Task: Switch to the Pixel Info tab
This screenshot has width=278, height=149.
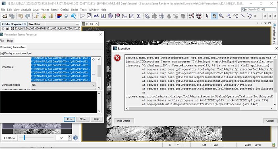Action: [x=34, y=24]
